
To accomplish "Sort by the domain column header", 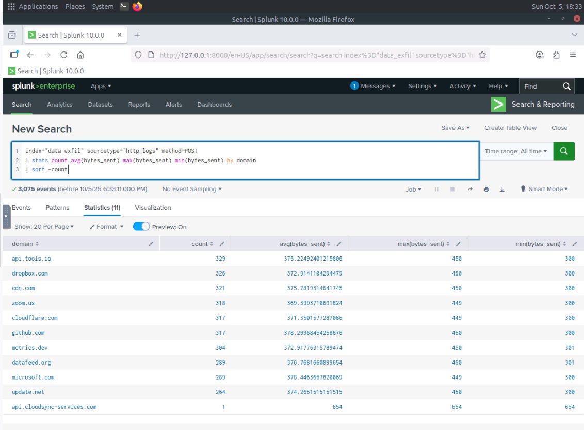I will [x=25, y=244].
